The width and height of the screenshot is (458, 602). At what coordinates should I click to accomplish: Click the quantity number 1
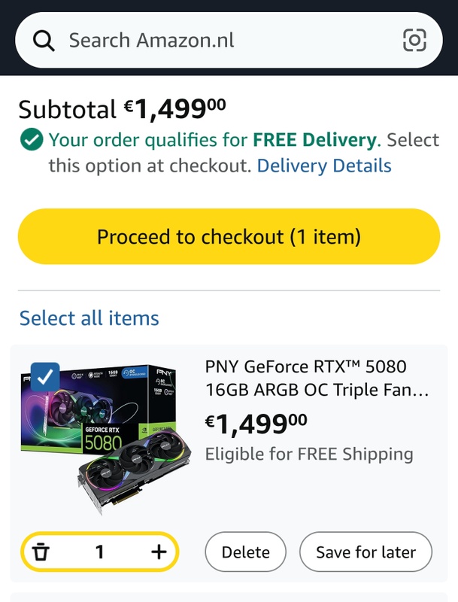tap(100, 552)
